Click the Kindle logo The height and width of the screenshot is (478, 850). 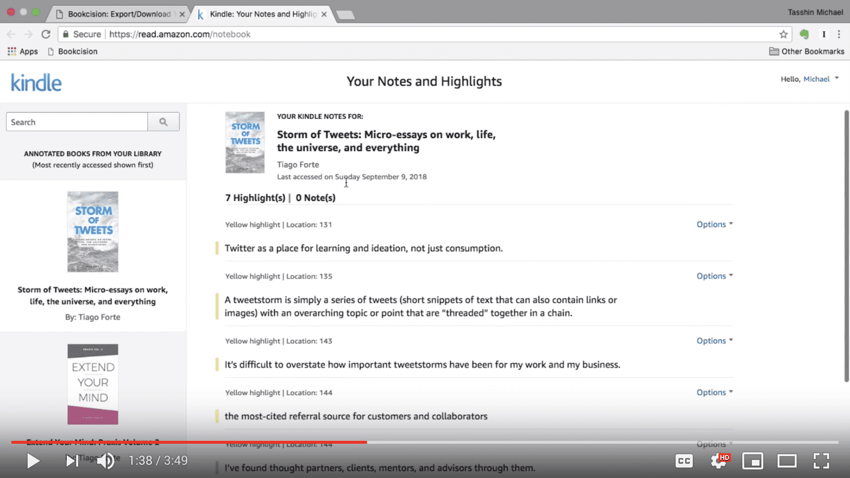(36, 83)
